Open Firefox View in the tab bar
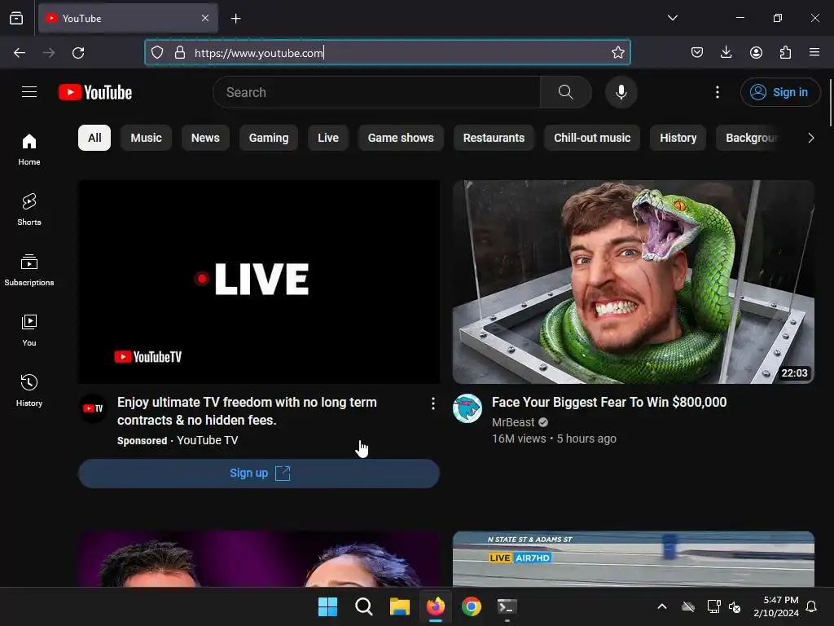The image size is (834, 626). (x=16, y=18)
